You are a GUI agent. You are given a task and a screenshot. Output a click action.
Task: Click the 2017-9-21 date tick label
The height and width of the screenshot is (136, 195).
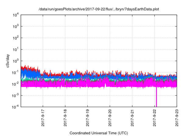click(x=132, y=118)
